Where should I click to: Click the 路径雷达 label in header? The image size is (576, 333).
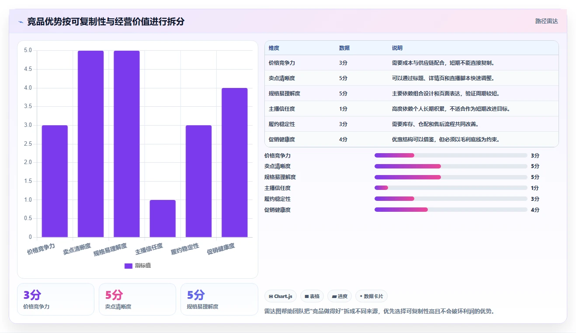tap(547, 21)
